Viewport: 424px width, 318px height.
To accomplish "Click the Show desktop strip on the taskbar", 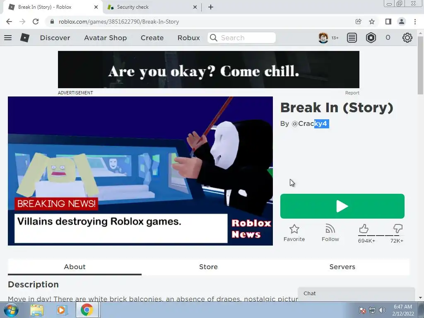I will pos(421,310).
